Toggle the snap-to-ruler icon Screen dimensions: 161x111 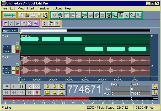(x=133, y=15)
